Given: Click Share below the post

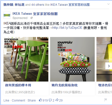Looking at the screenshot, I should (x=32, y=100).
